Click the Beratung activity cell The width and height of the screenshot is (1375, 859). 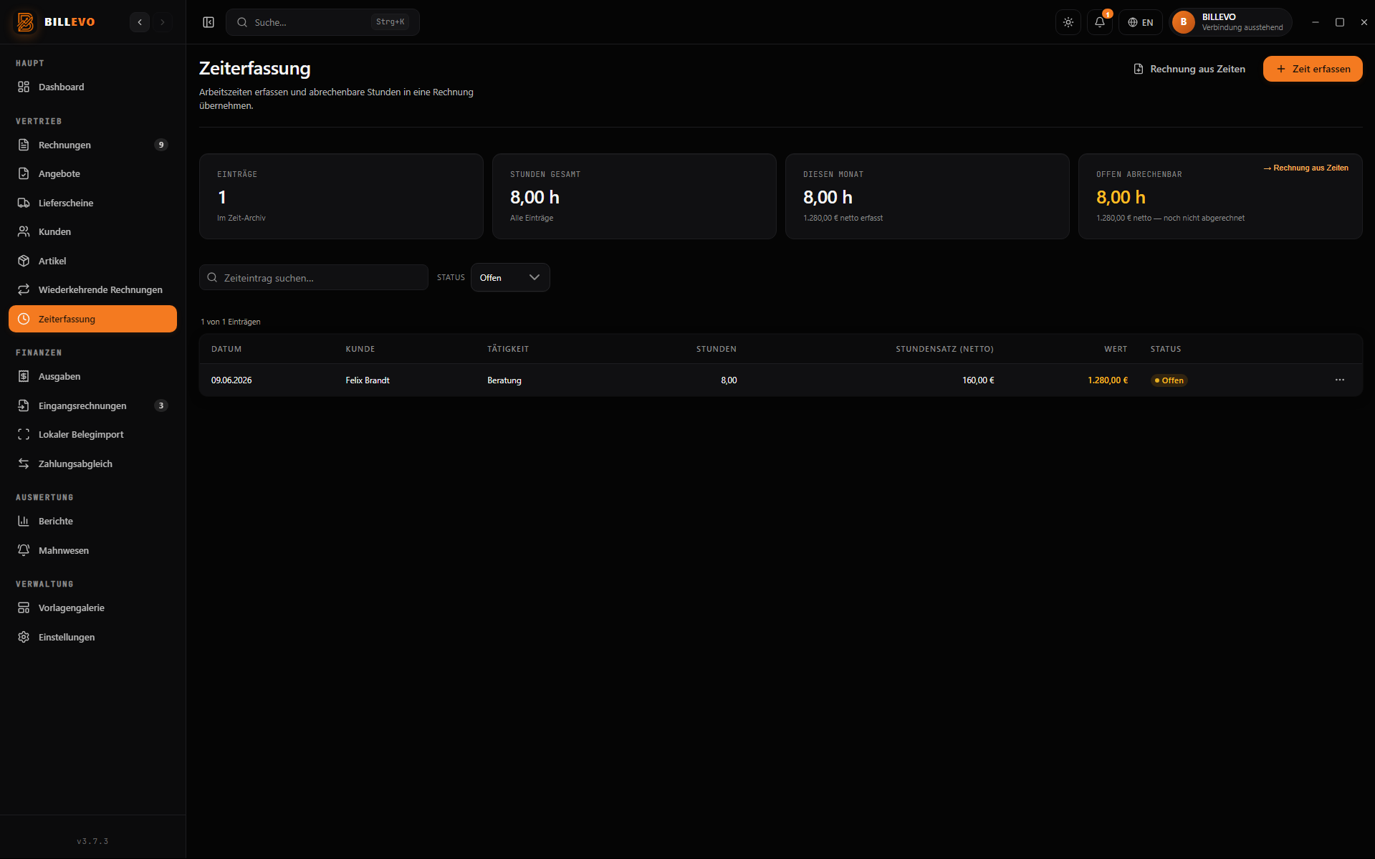pyautogui.click(x=504, y=380)
